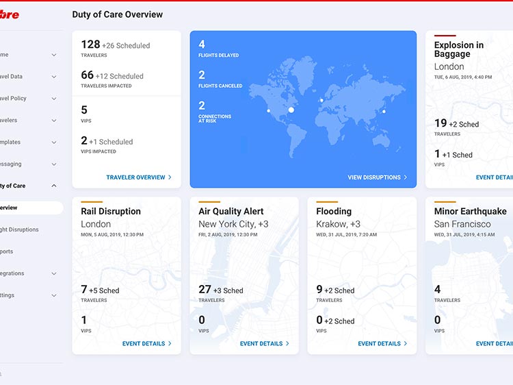Expand the Integrations sidebar section
513x385 pixels.
click(54, 273)
